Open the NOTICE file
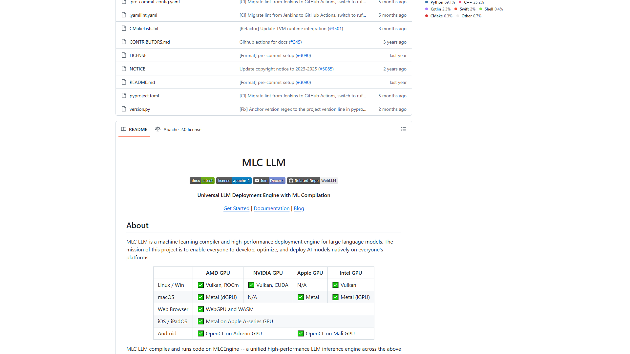This screenshot has height=354, width=630. point(137,69)
